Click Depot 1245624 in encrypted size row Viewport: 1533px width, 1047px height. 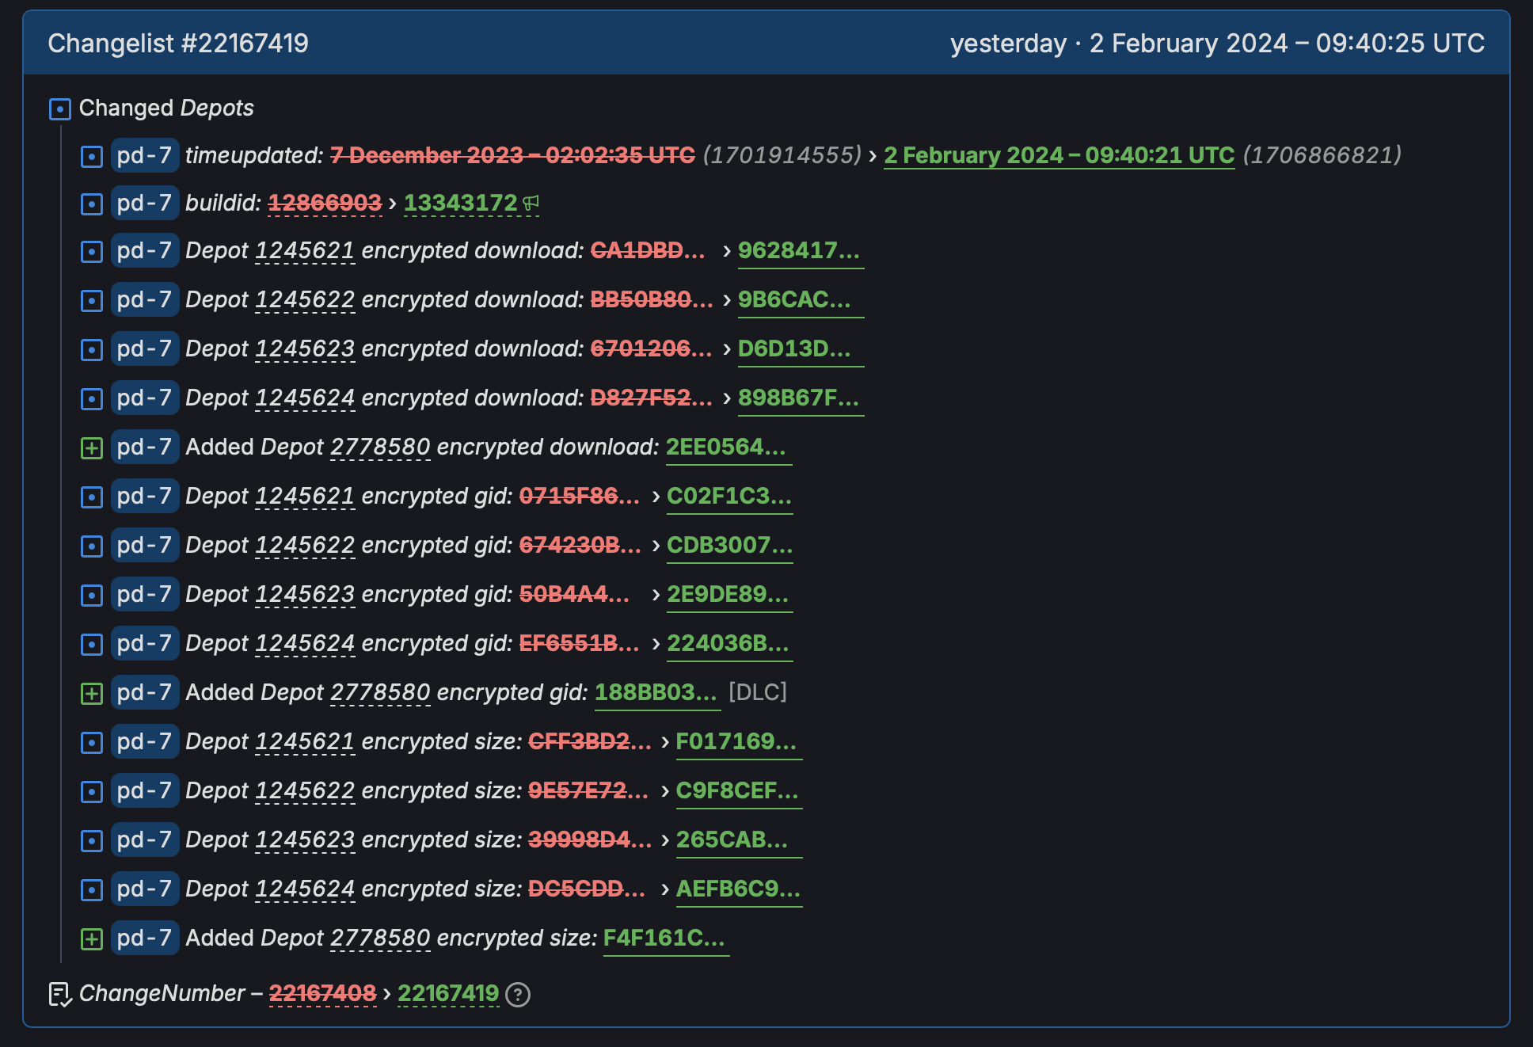(305, 889)
